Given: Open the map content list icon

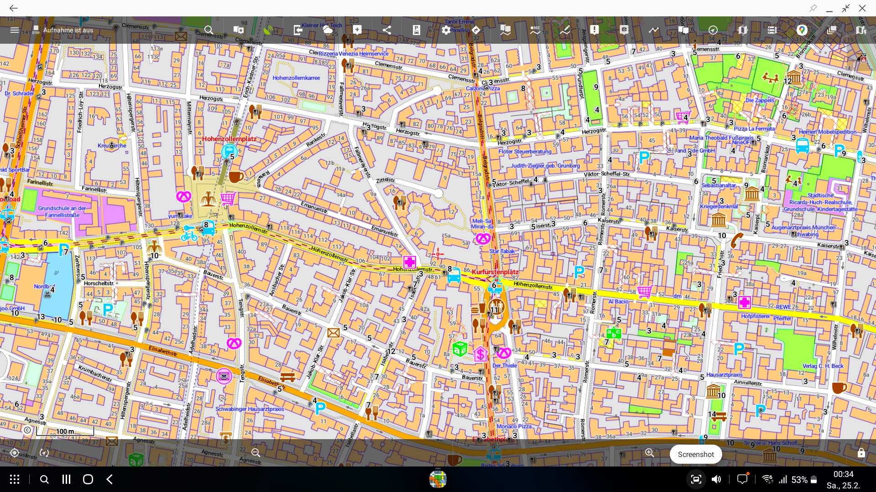Looking at the screenshot, I should [x=772, y=30].
